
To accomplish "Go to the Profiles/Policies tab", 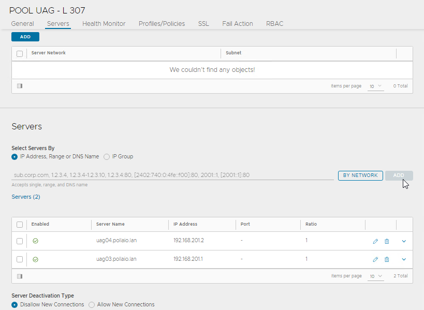I will click(x=162, y=24).
